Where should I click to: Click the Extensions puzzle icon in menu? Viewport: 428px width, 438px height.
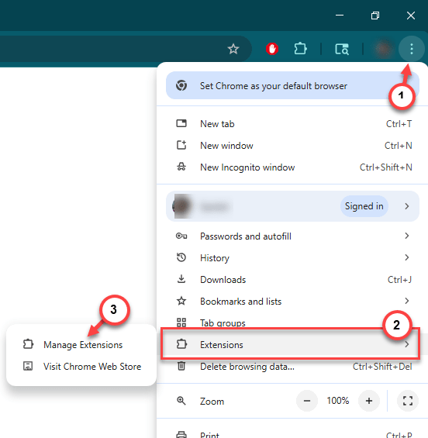(x=181, y=344)
